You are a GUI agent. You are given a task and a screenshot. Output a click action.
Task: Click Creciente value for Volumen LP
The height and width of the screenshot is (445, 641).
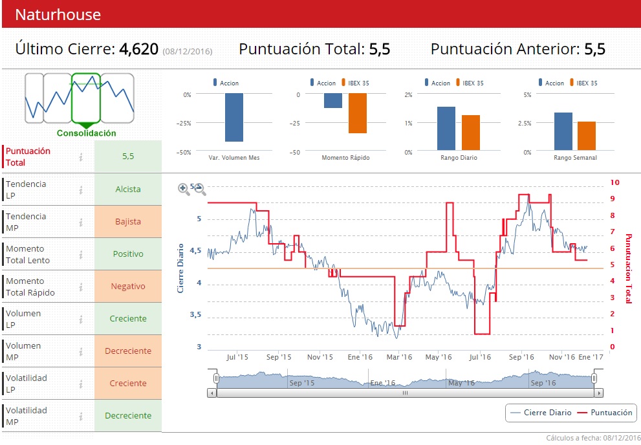pyautogui.click(x=128, y=319)
